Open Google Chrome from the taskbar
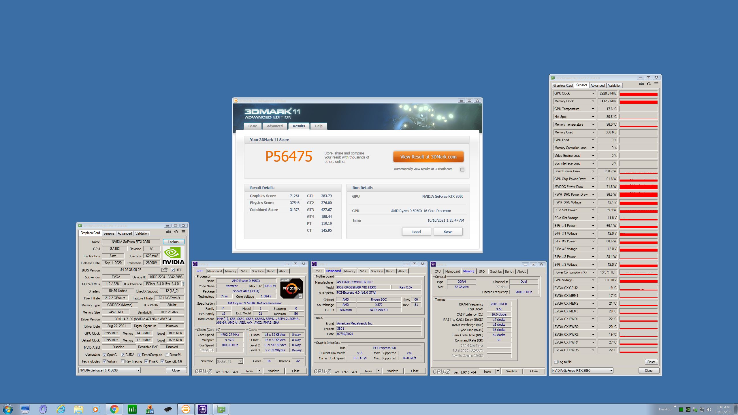This screenshot has height=415, width=738. click(x=114, y=409)
